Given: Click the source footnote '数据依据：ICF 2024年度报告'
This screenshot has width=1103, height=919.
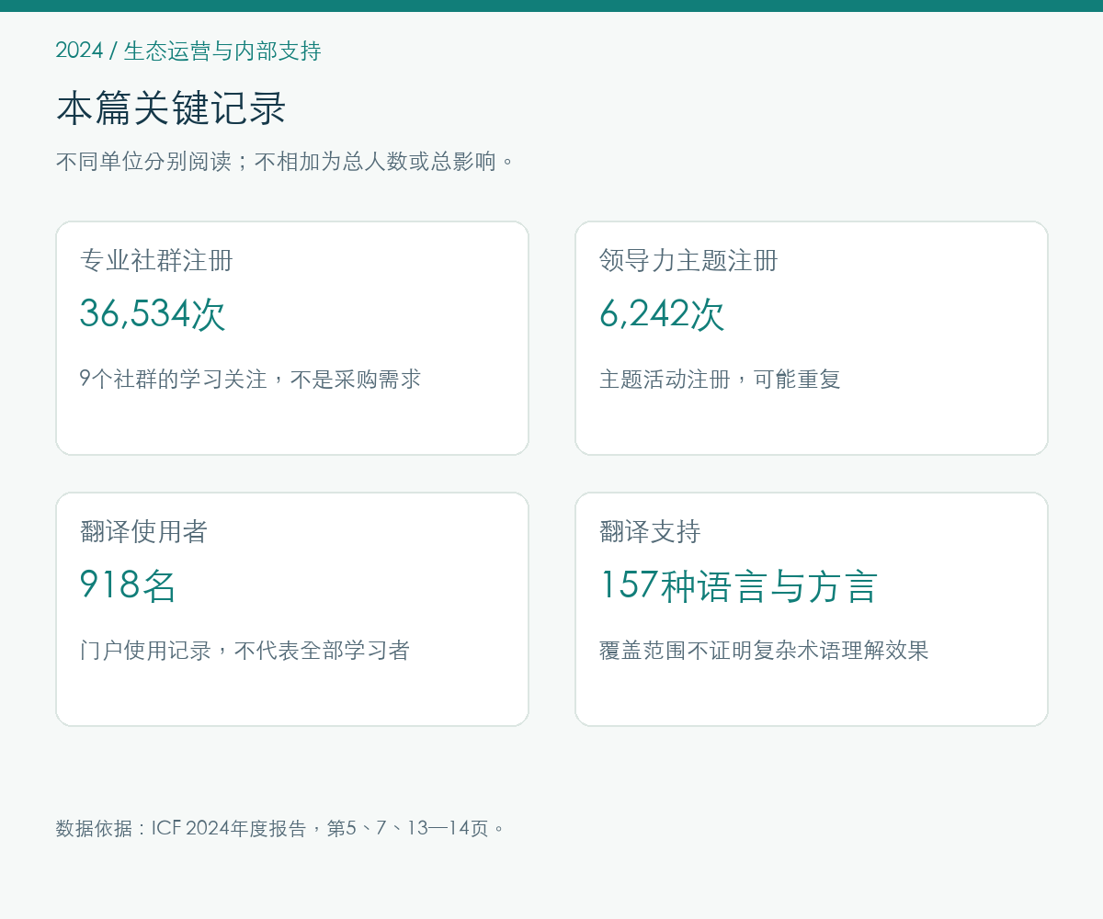Looking at the screenshot, I should coord(181,828).
